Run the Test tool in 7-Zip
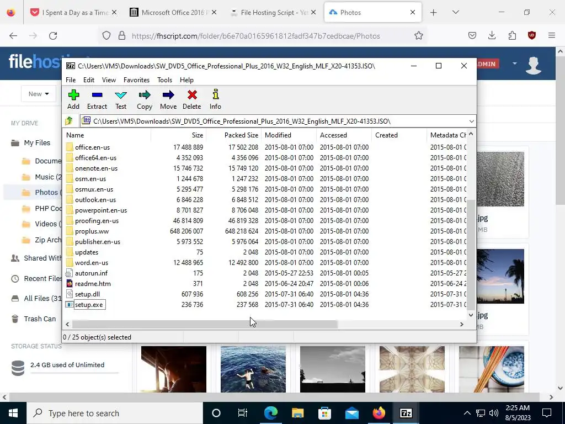The image size is (565, 424). click(121, 99)
